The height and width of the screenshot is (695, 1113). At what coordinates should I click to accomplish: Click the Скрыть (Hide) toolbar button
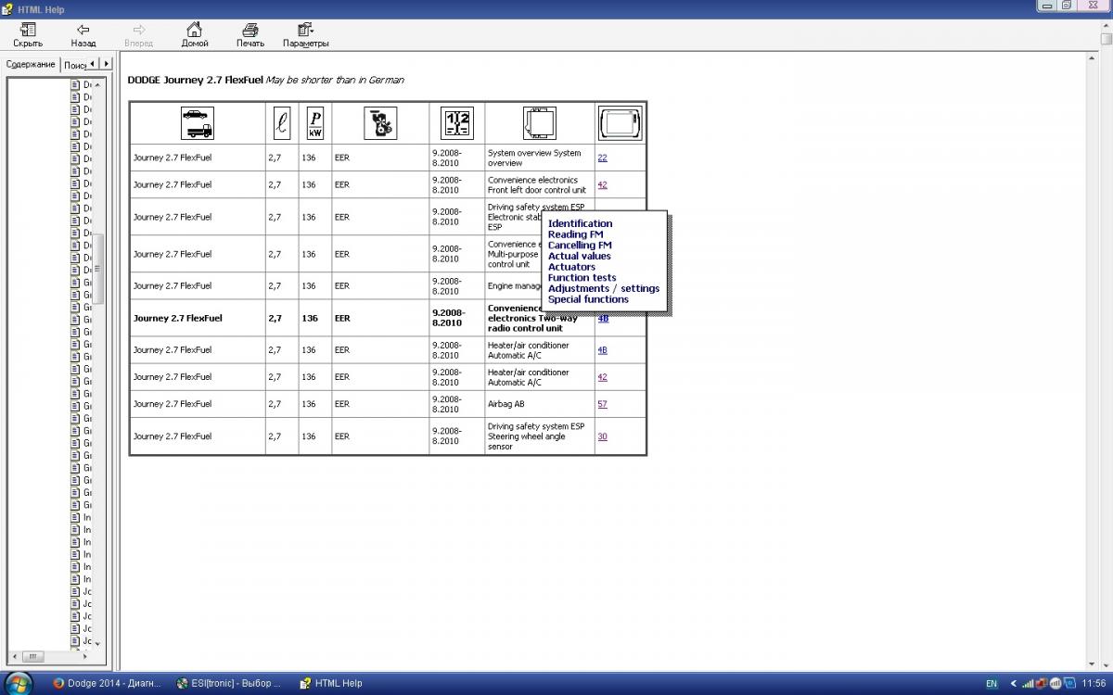(x=28, y=35)
